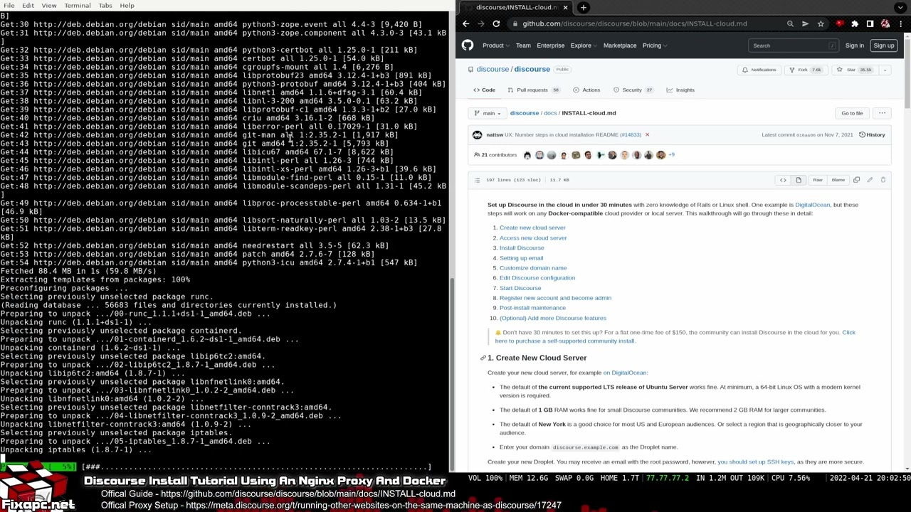Show the source blob view
911x512 pixels.
point(783,180)
